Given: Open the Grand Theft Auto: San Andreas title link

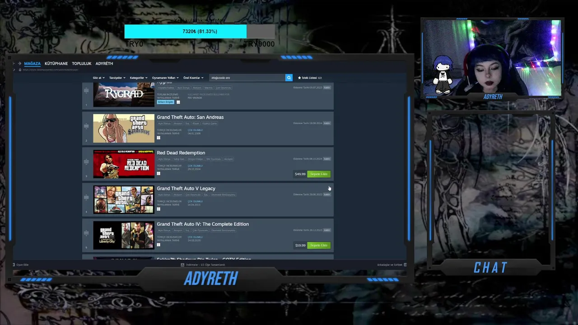Looking at the screenshot, I should 190,117.
